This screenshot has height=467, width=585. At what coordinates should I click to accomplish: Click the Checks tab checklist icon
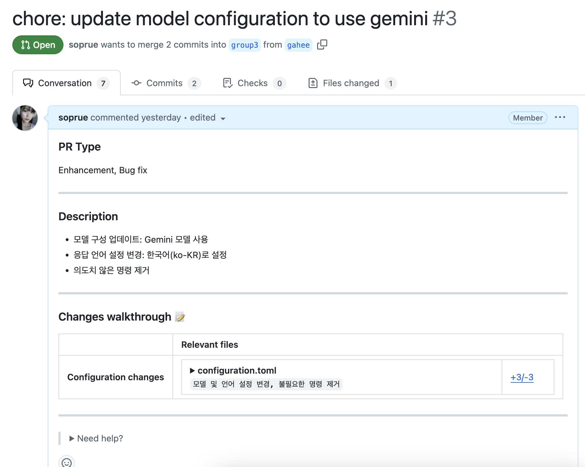coord(228,83)
